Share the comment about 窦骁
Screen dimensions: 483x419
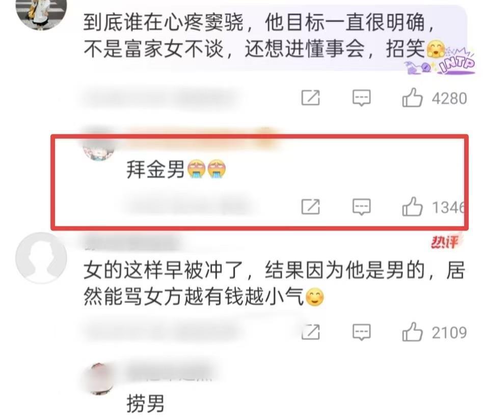tap(310, 98)
